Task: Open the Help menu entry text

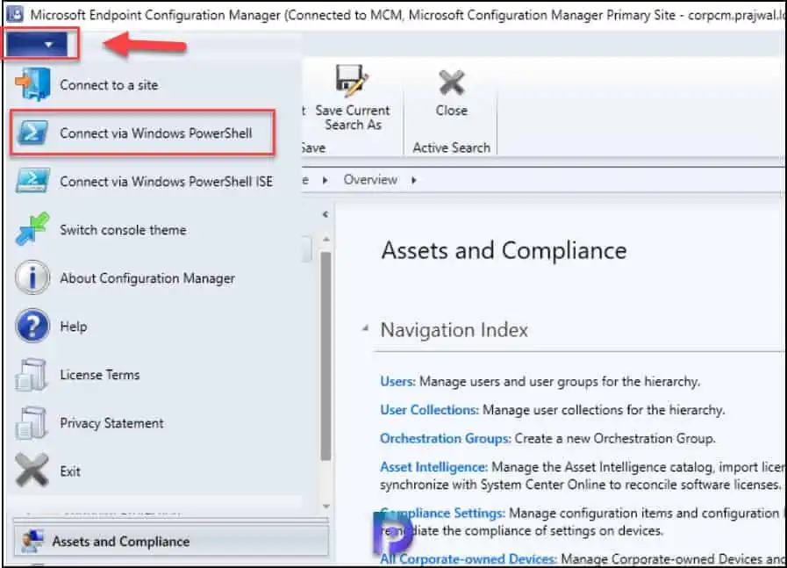Action: coord(74,327)
